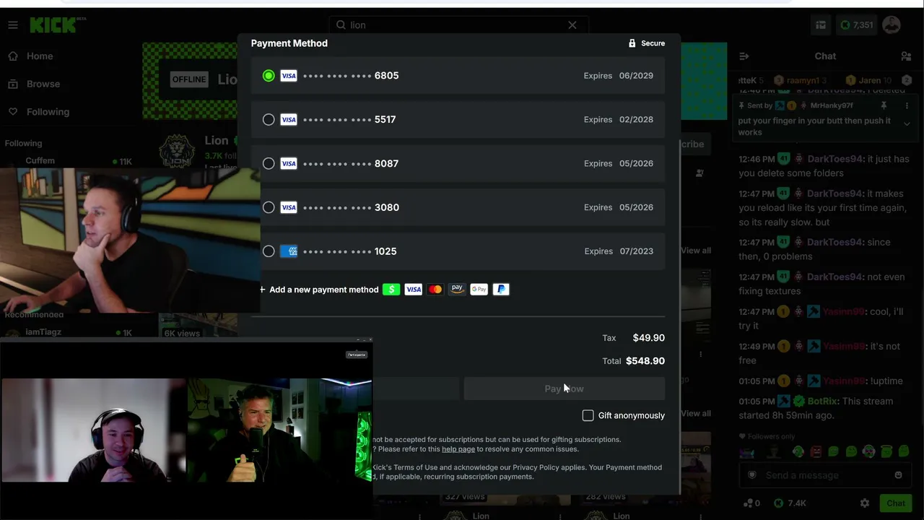Click the channel points counter showing 0
Image resolution: width=924 pixels, height=520 pixels.
point(752,503)
